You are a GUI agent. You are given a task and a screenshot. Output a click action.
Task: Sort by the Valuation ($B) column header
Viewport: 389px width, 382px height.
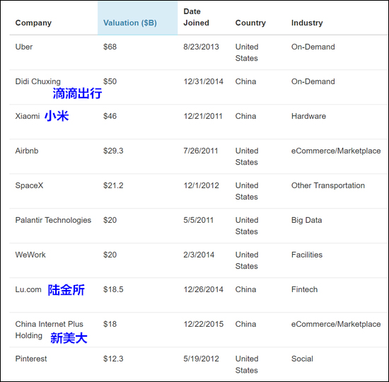(129, 23)
